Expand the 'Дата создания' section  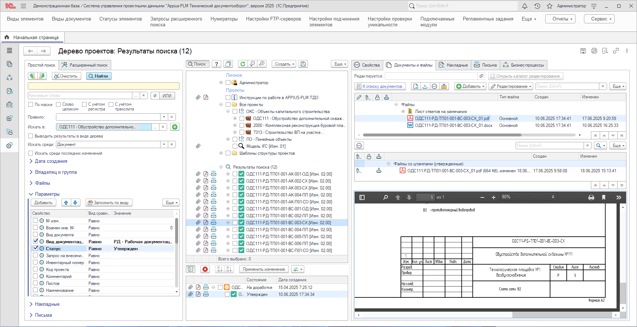51,161
